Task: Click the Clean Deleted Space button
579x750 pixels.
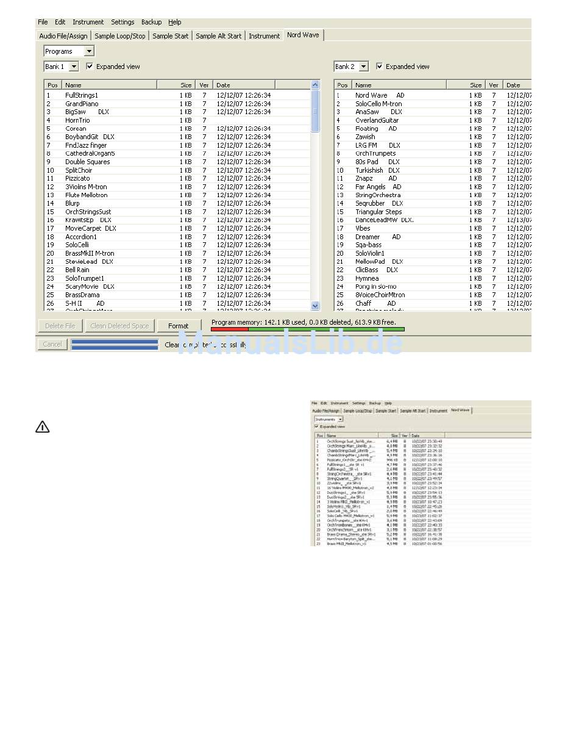Action: [119, 326]
